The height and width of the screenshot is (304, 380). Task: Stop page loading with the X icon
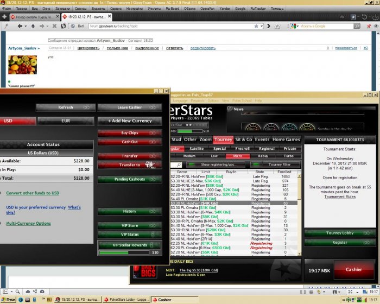[x=54, y=26]
